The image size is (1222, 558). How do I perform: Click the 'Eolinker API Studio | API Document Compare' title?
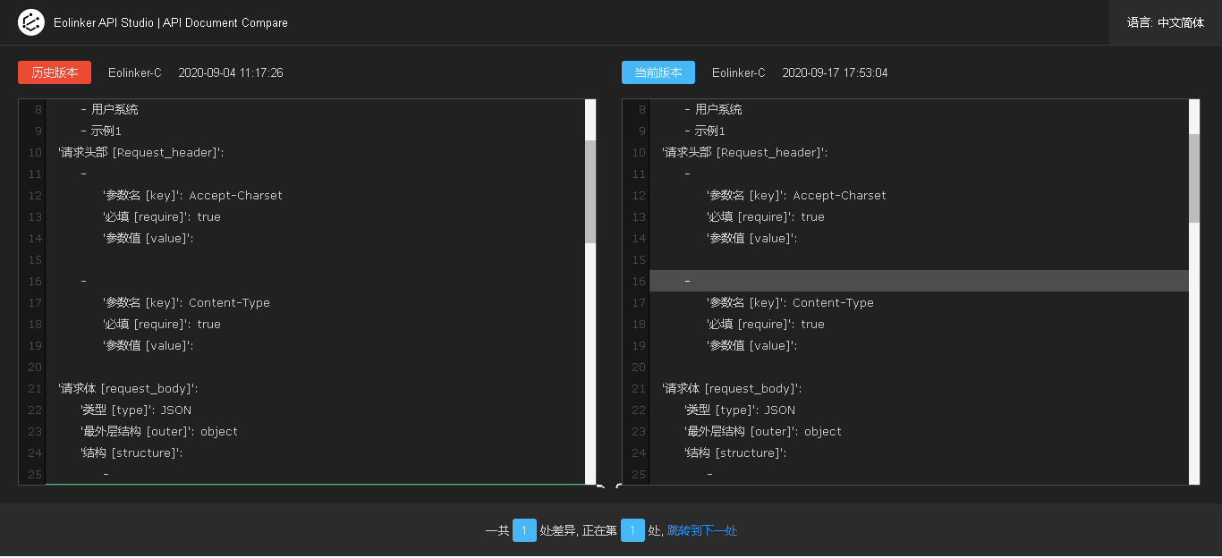pos(171,22)
